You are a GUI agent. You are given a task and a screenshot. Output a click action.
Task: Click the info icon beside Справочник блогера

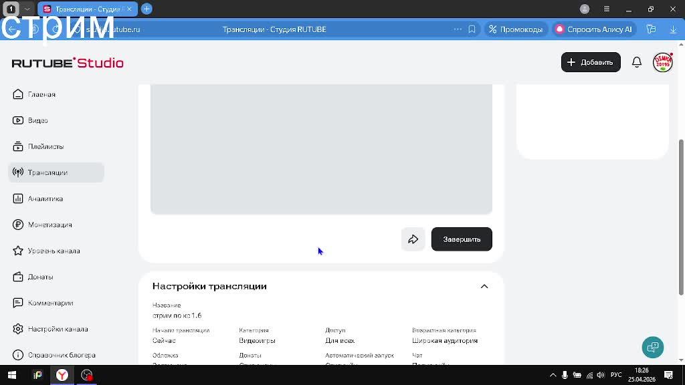pyautogui.click(x=18, y=355)
